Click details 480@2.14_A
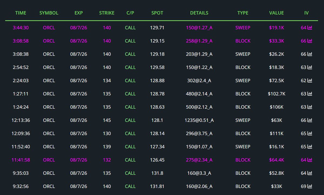This screenshot has height=195, width=324. click(199, 94)
